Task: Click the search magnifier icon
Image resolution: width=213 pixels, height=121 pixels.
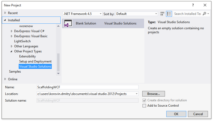Action: pos(204,14)
